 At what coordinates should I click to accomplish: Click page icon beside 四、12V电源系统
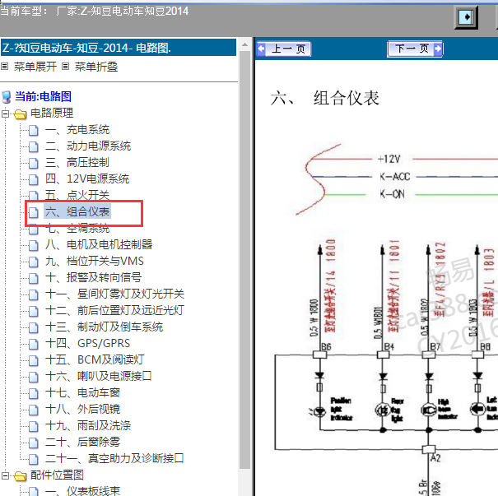pos(34,179)
